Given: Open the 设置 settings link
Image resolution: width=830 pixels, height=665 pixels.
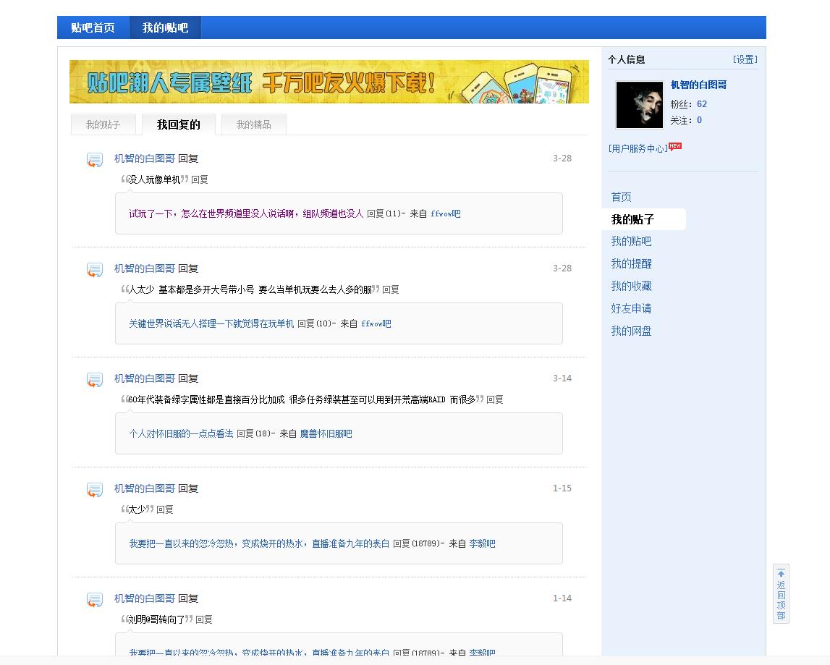Looking at the screenshot, I should (745, 59).
